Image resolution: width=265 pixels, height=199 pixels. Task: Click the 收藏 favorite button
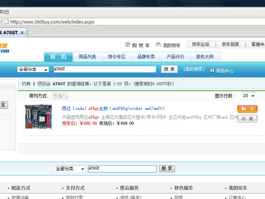tap(248, 119)
